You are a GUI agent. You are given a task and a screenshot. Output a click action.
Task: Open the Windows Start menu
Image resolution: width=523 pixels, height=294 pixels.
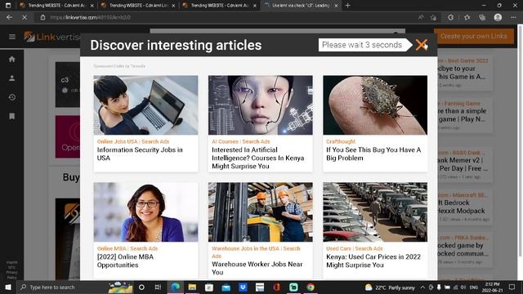coord(7,287)
